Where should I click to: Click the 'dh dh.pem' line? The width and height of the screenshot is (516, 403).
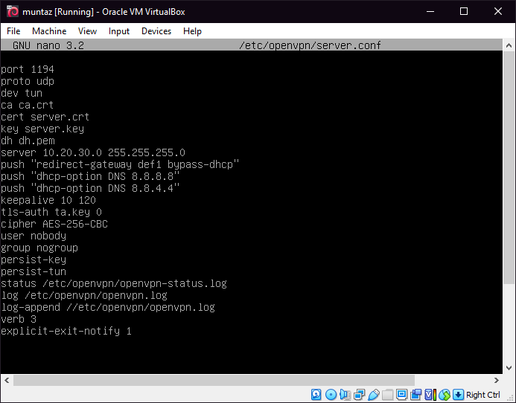tap(28, 141)
